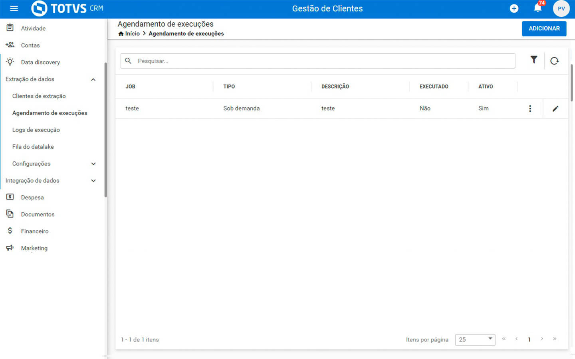Click the filter funnel icon
575x359 pixels.
pyautogui.click(x=533, y=60)
